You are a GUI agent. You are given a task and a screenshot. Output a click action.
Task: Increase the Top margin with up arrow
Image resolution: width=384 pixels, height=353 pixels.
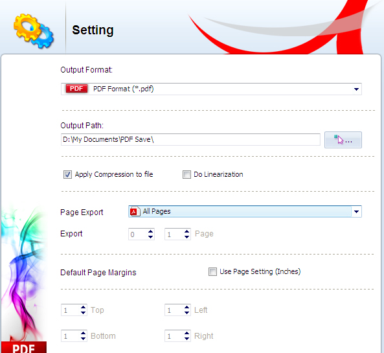(84, 307)
